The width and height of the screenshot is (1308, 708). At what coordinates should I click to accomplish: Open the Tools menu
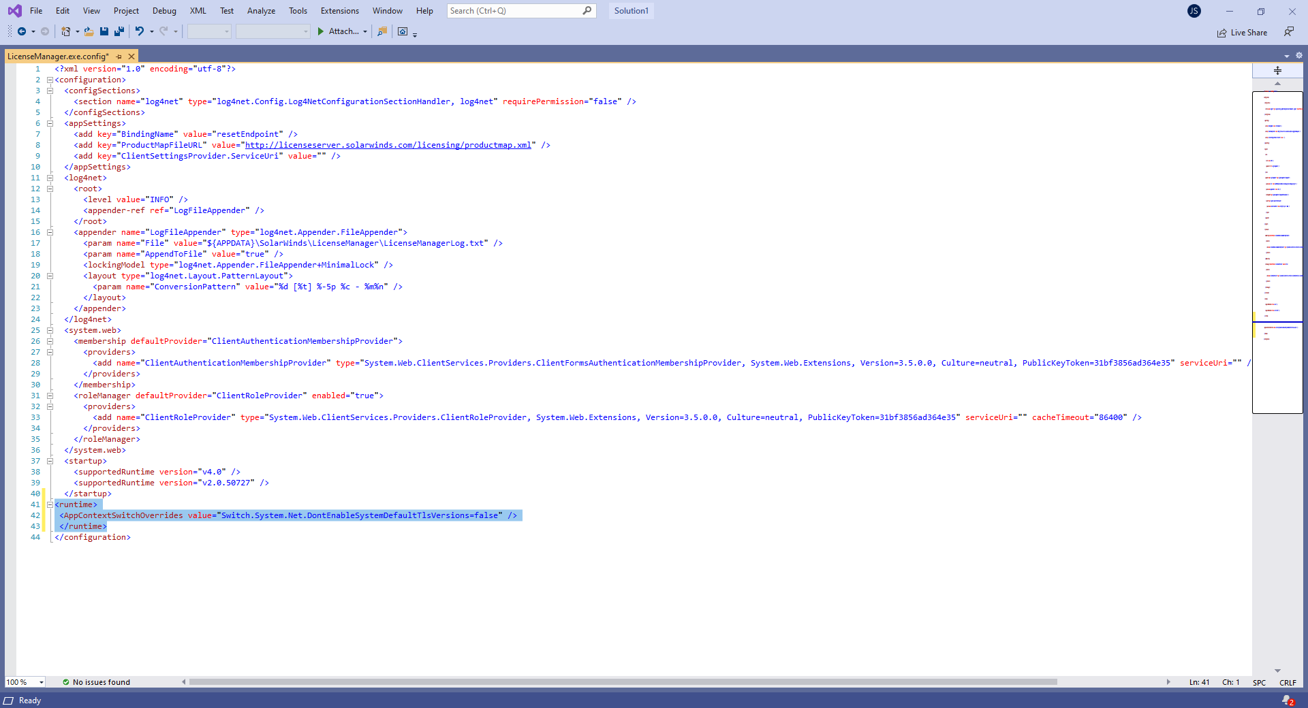pyautogui.click(x=298, y=10)
